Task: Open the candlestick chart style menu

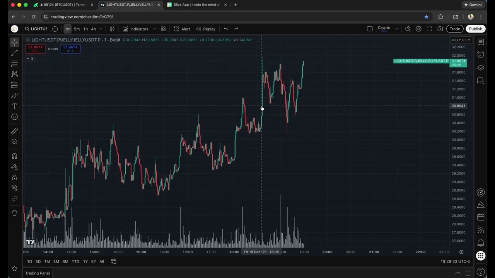Action: (x=112, y=29)
